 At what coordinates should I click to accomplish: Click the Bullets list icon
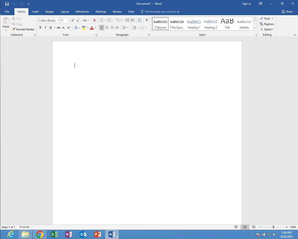click(102, 20)
